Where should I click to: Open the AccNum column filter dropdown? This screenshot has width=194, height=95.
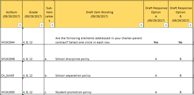tap(20, 25)
